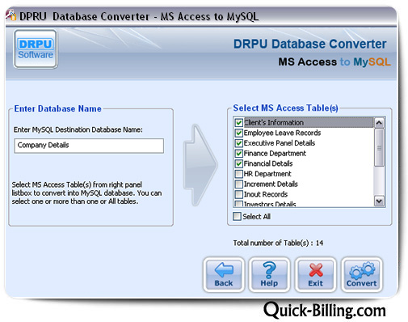Screen dimensions: 408x322
Task: Uncheck Executive Panel Details checkbox
Action: 238,143
